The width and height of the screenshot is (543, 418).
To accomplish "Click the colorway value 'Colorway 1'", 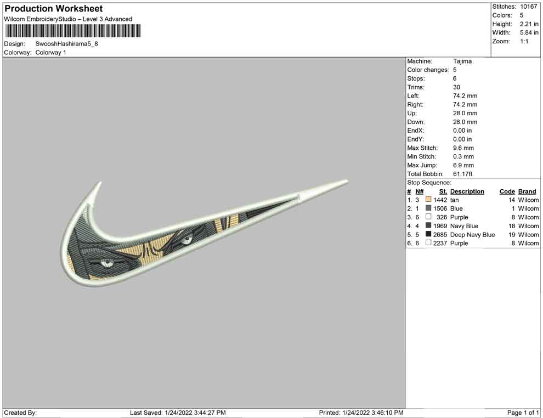I will 50,53.
